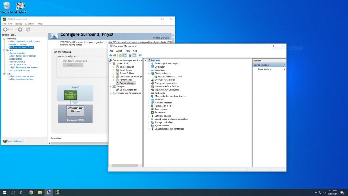Click Back arrow in Computer Management toolbar
This screenshot has height=196, width=348.
tap(111, 55)
